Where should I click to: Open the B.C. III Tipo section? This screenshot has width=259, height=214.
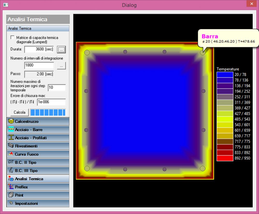coord(38,171)
